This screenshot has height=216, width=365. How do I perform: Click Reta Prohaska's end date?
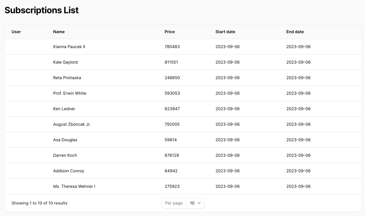(298, 78)
